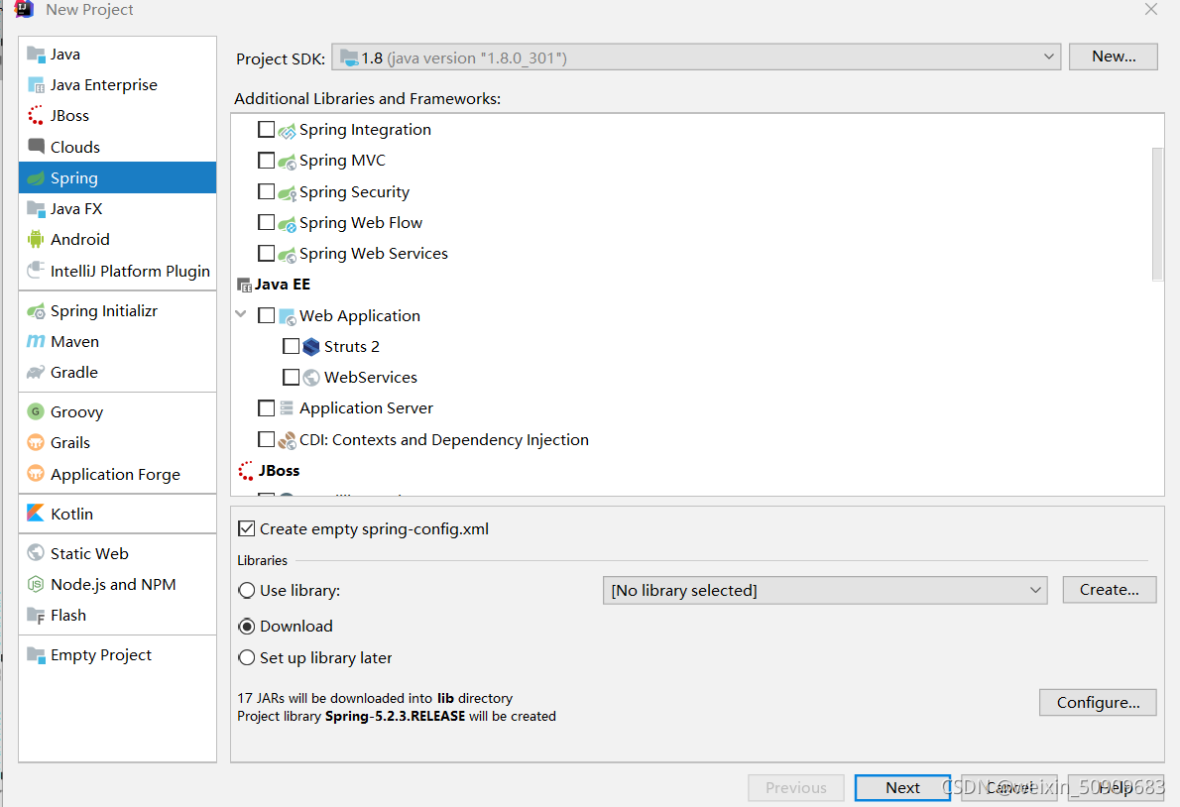Click the Application Forge icon
This screenshot has width=1180, height=807.
[36, 474]
